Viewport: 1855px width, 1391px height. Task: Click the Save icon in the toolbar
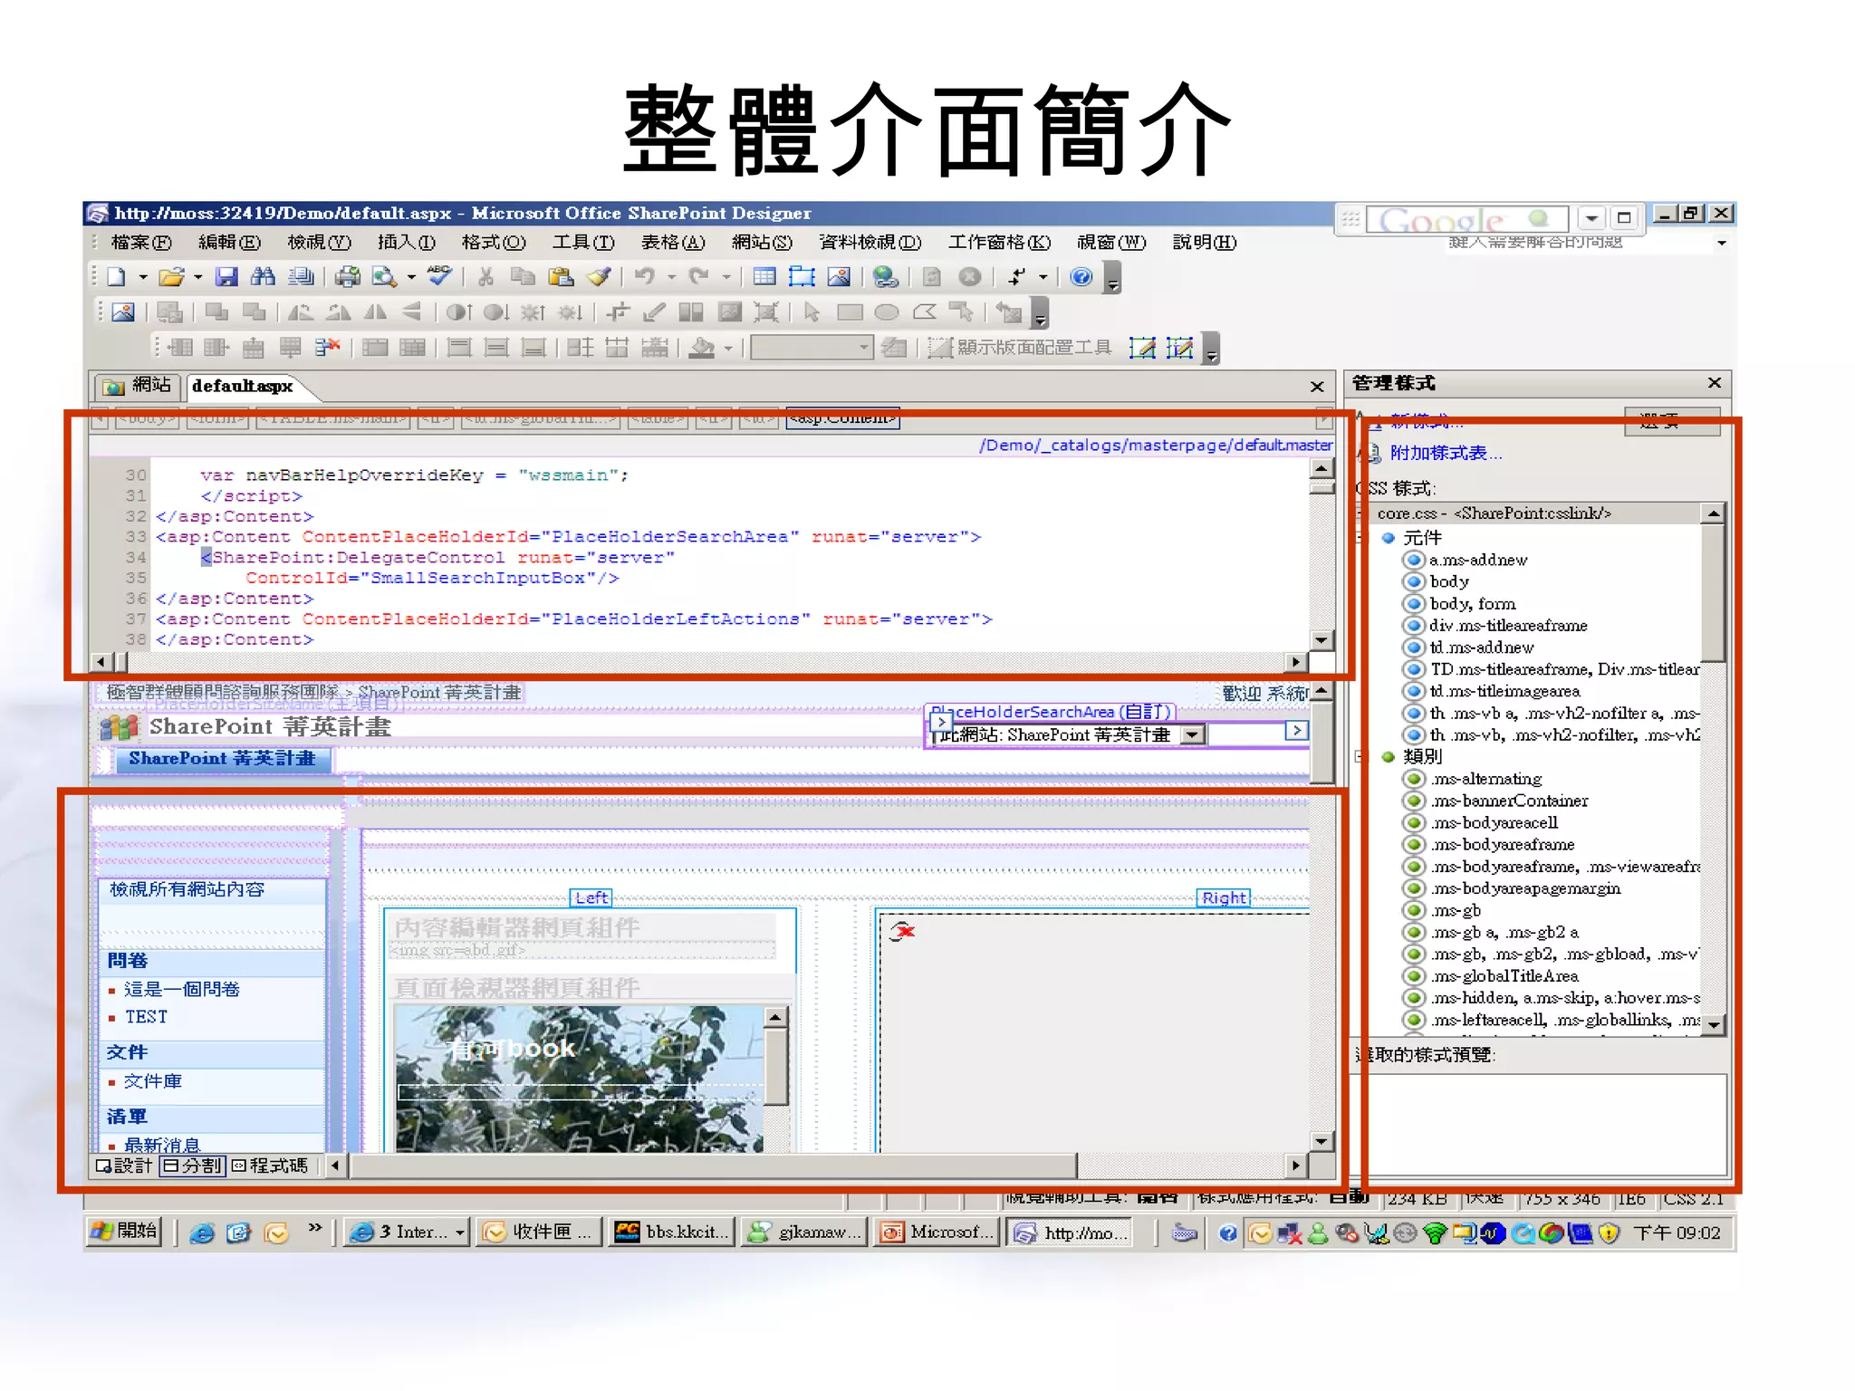pos(226,277)
